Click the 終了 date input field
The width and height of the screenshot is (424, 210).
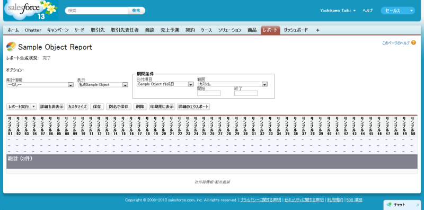click(x=246, y=93)
